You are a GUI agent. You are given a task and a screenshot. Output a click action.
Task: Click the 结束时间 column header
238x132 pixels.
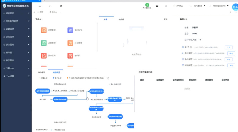(x=209, y=80)
